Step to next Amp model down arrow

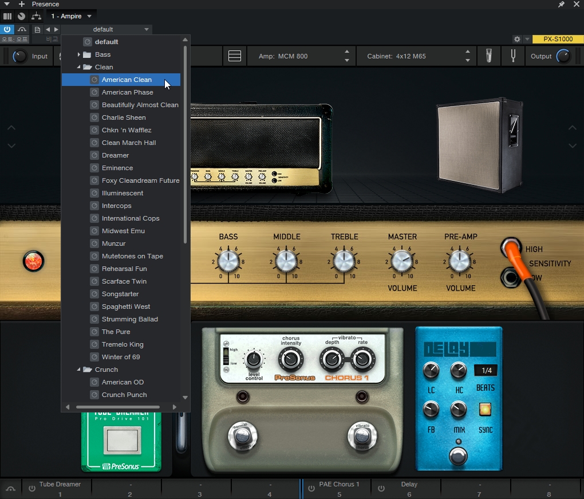[347, 60]
